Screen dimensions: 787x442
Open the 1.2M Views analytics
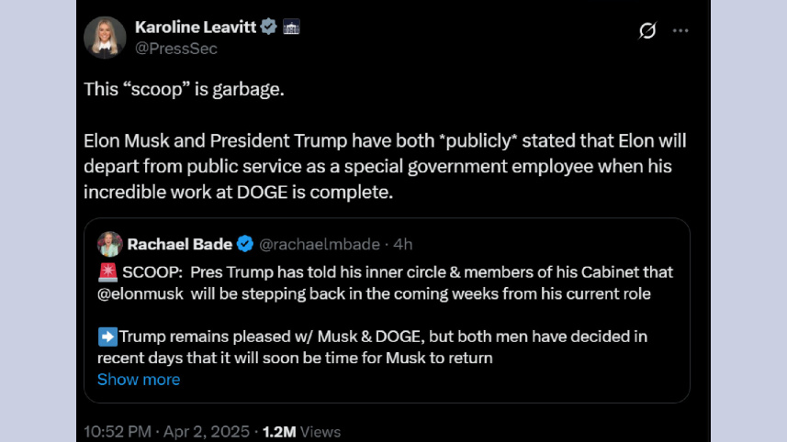(x=301, y=431)
